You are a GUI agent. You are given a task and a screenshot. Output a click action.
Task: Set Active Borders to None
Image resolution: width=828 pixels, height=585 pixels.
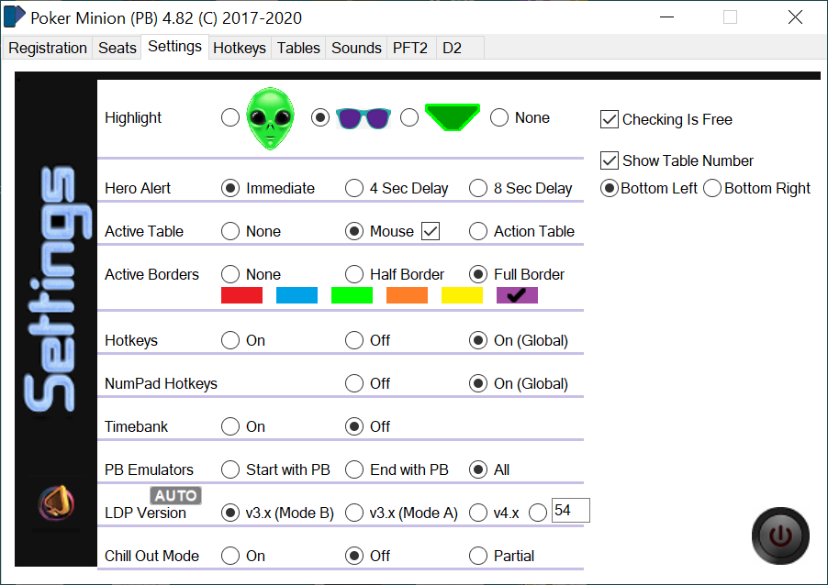pos(230,274)
